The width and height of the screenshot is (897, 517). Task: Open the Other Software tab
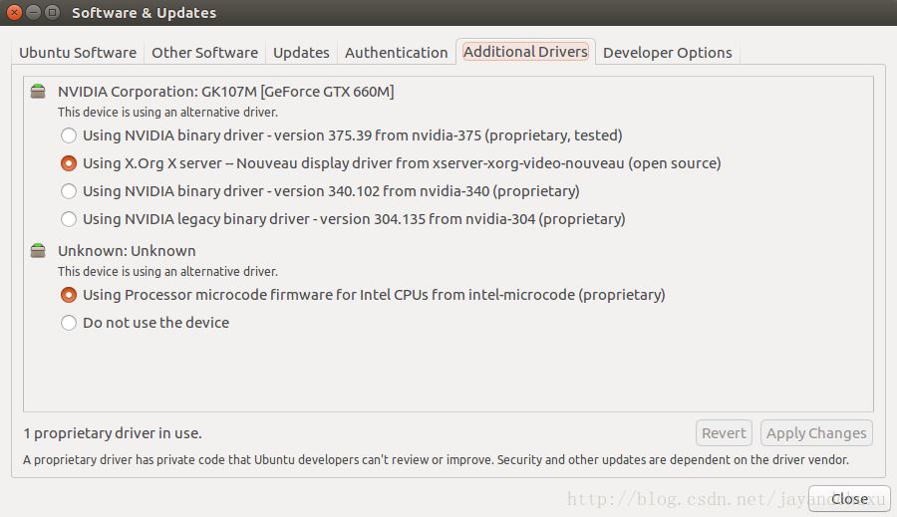click(204, 53)
